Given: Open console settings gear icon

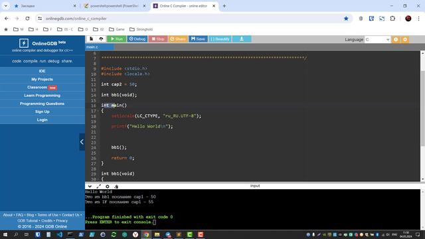Looking at the screenshot, I should coord(108,187).
